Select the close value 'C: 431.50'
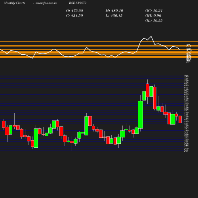This screenshot has height=198, width=198. (x=74, y=15)
